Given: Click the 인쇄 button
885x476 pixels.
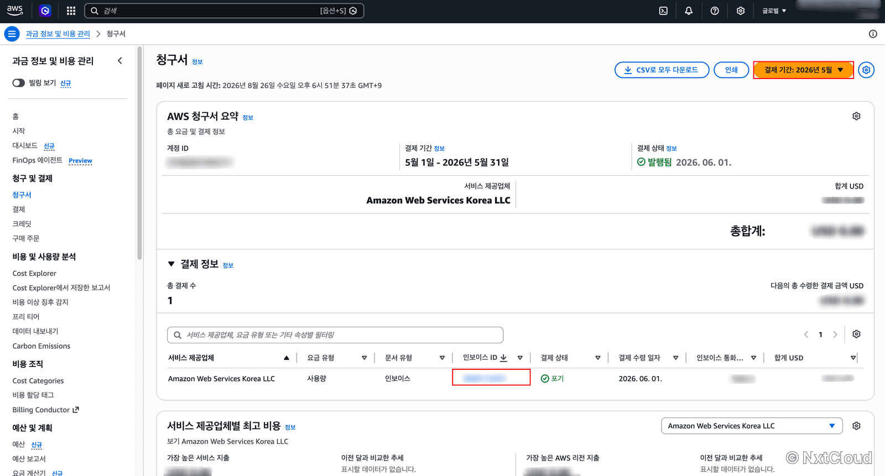Looking at the screenshot, I should (x=731, y=70).
